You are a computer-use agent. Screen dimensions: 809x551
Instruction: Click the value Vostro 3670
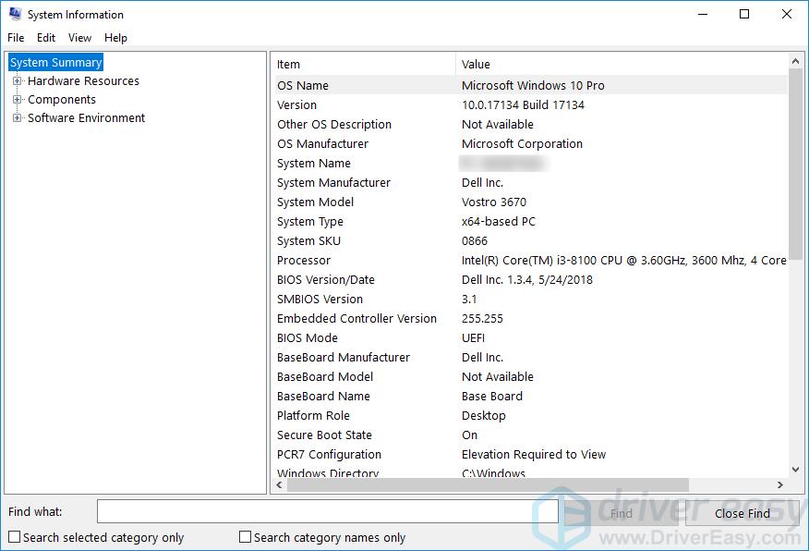coord(494,202)
